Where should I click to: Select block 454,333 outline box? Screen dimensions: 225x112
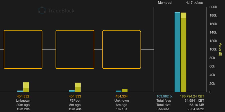coord(75,50)
